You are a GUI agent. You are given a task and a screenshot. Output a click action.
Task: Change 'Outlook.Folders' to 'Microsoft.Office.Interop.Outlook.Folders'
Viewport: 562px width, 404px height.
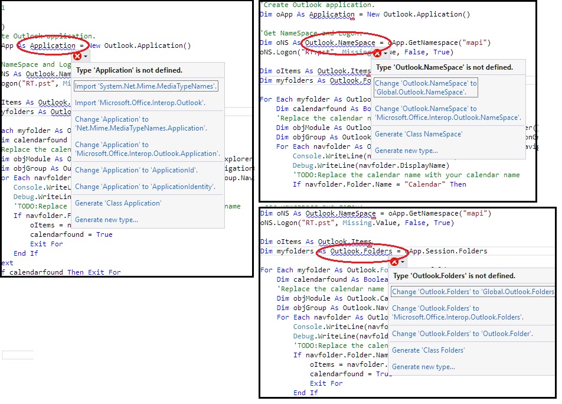click(x=458, y=312)
